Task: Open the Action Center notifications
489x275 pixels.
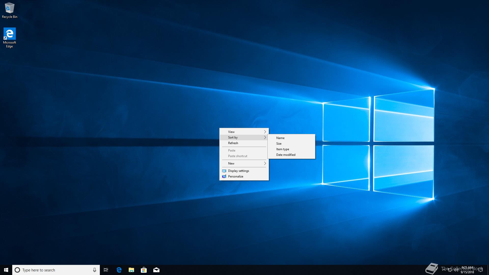Action: click(x=481, y=270)
